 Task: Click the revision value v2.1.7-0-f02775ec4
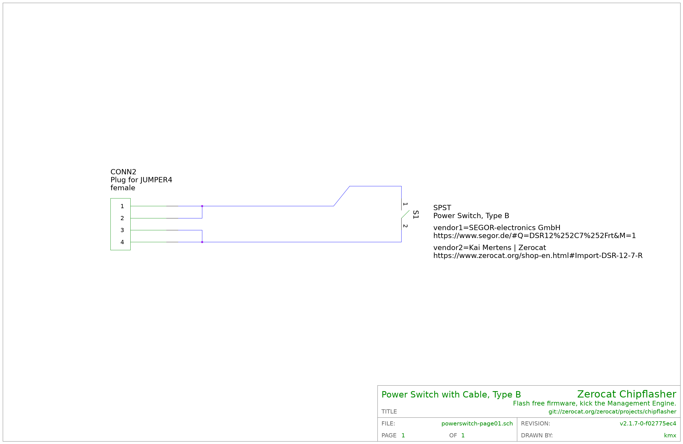[x=648, y=424]
